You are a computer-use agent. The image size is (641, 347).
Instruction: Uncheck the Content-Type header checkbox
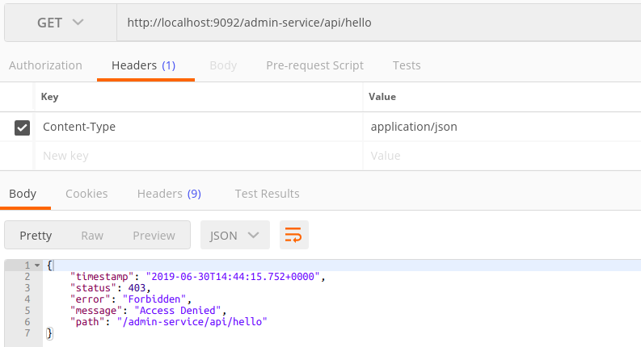tap(22, 128)
